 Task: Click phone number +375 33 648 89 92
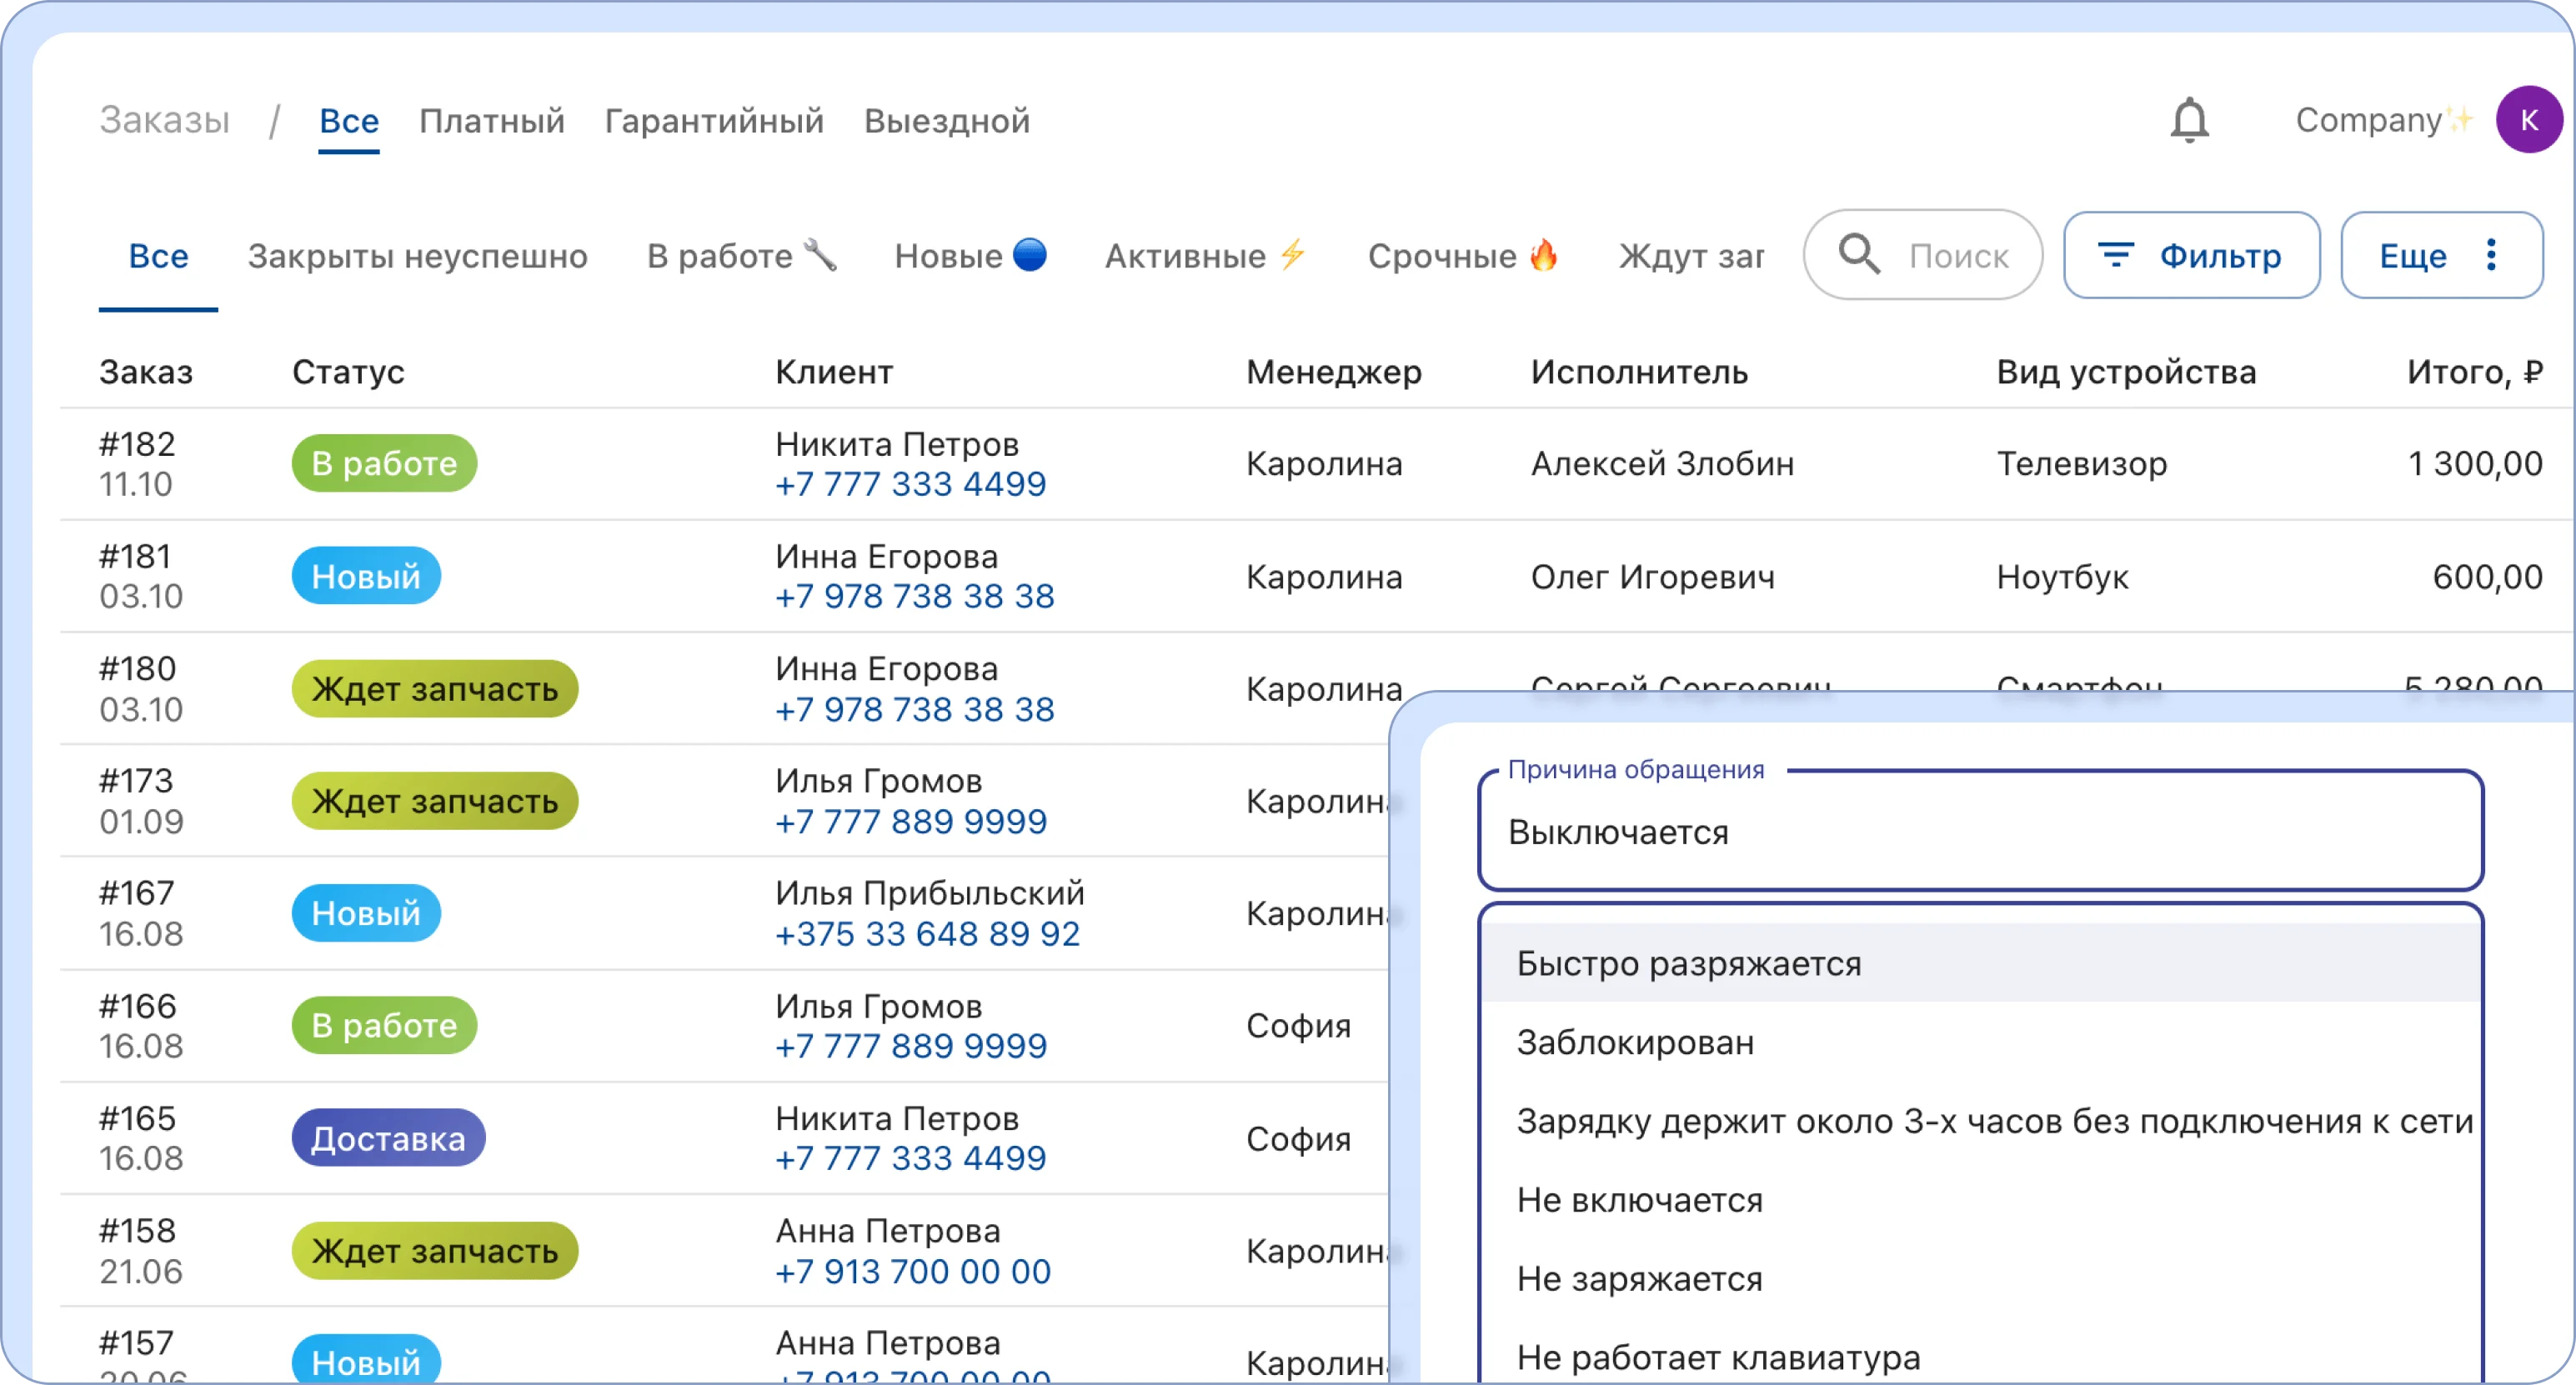(x=928, y=933)
